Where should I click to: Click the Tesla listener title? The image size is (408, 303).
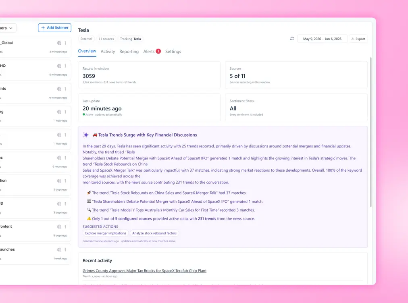[x=83, y=30]
